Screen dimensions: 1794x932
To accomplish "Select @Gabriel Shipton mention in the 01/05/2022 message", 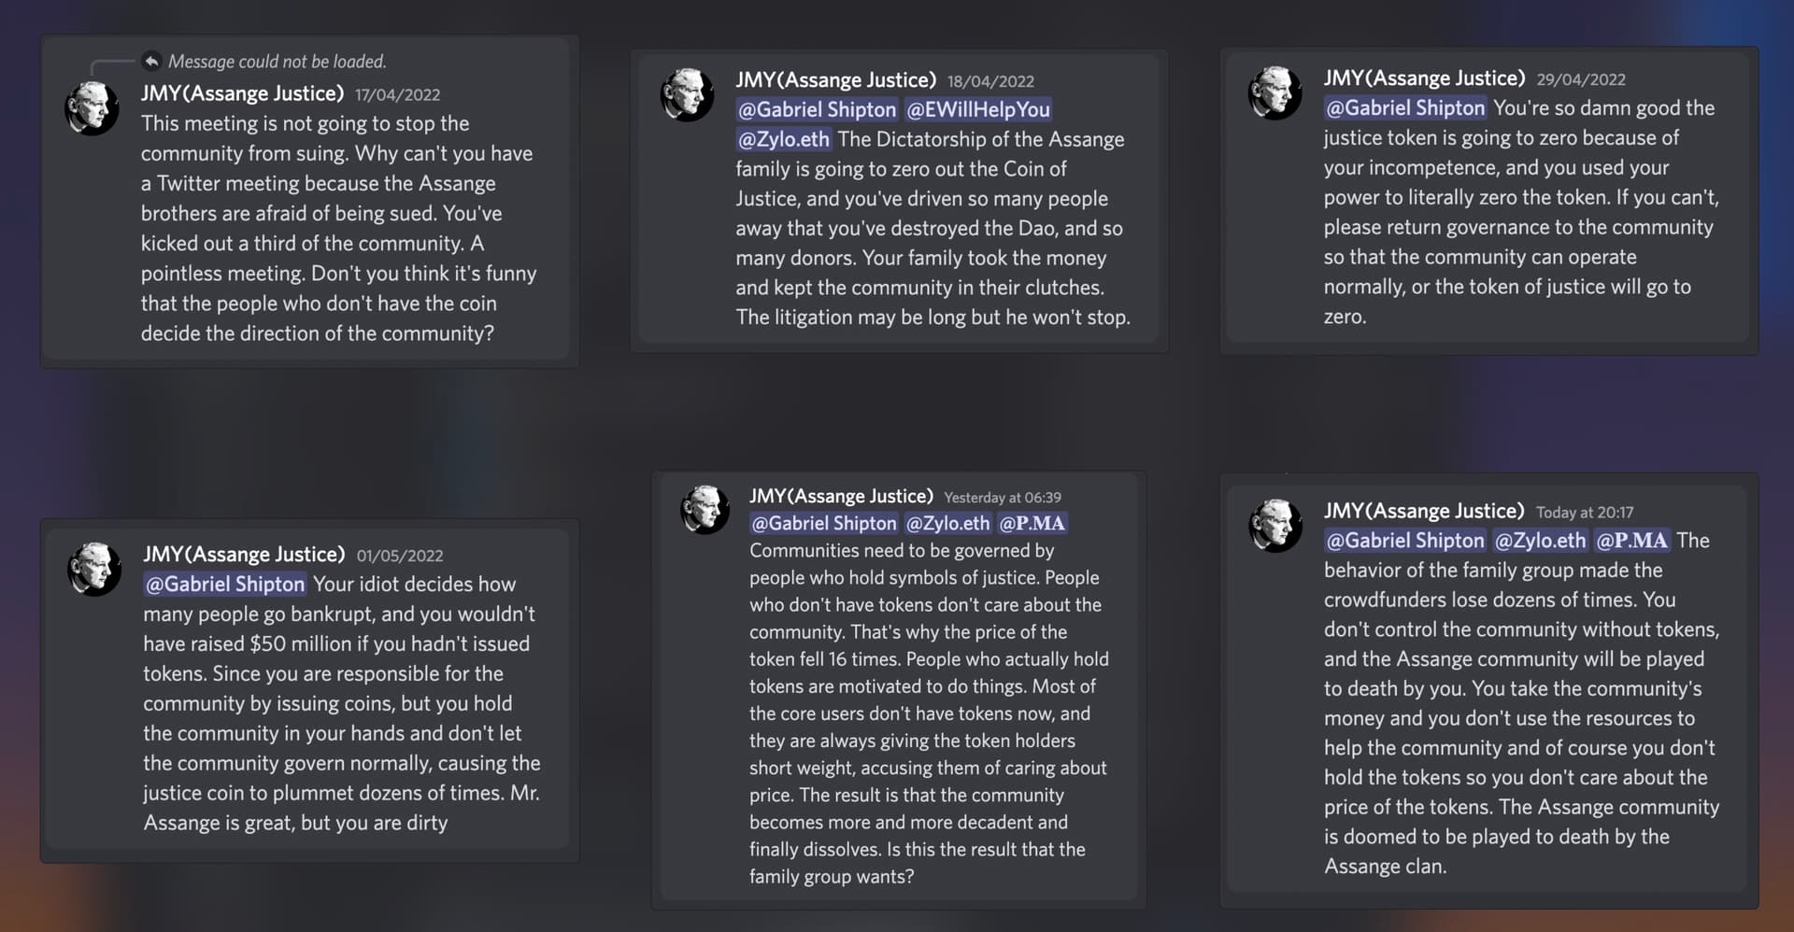I will 225,585.
